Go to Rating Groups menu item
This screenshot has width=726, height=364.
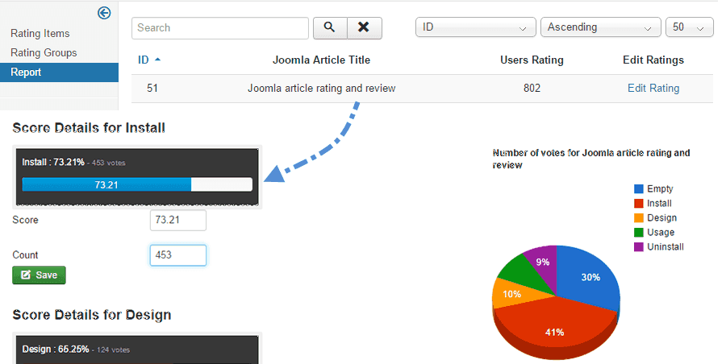pos(44,53)
